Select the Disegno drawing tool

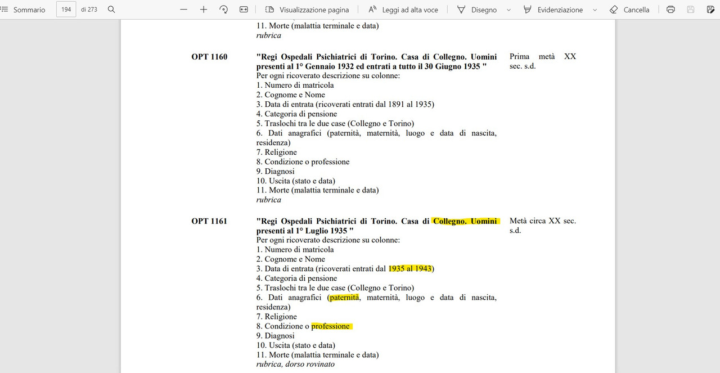click(476, 10)
